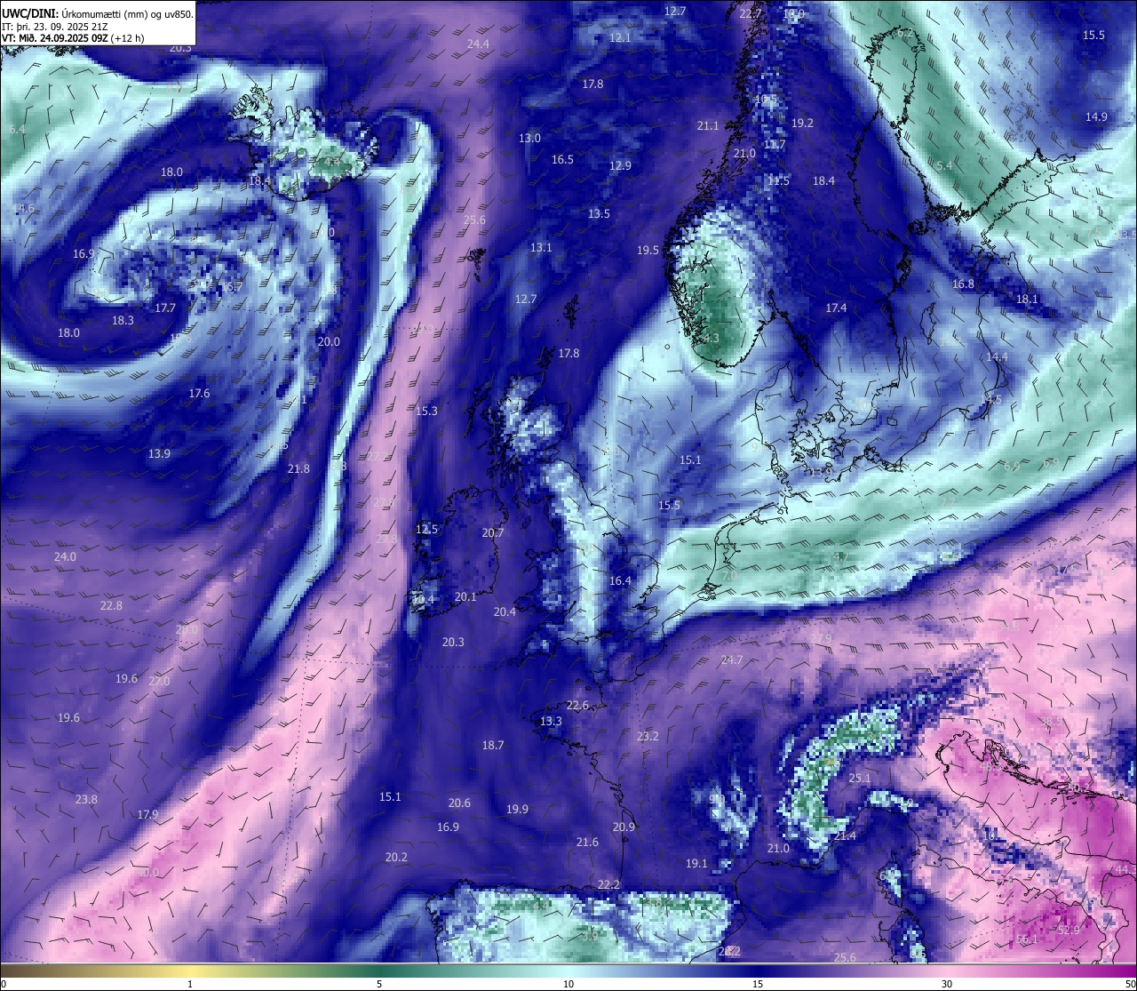1137x991 pixels.
Task: Click the 12.9 value label
Action: pyautogui.click(x=620, y=165)
